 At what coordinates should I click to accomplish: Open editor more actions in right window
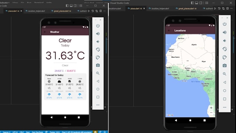(232, 9)
